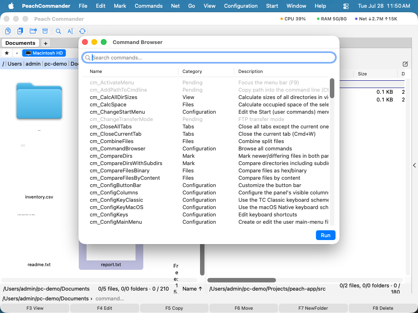
Task: Click the Refresh sync toolbar icon
Action: (x=82, y=31)
